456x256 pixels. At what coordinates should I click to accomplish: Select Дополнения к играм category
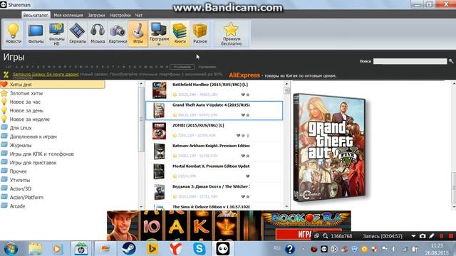point(33,137)
